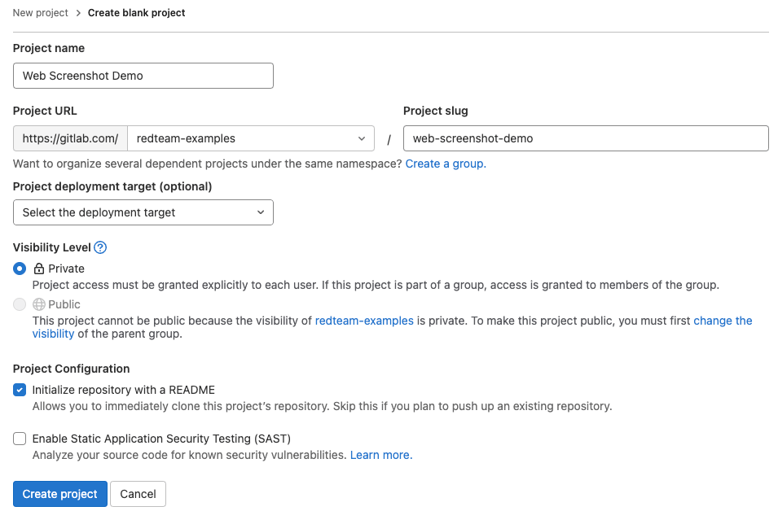Uncheck Initialize repository with a README
Viewport: 778px width, 511px height.
tap(19, 390)
